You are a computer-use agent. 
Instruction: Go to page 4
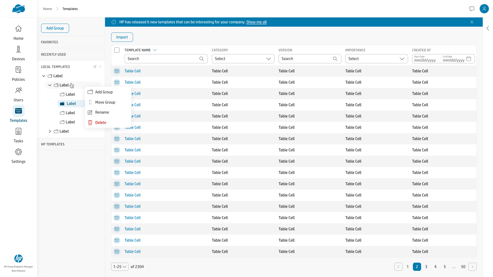coord(435,267)
